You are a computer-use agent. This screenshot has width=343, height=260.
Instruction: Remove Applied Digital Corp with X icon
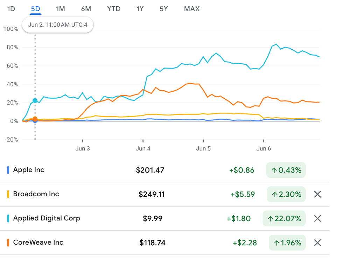pyautogui.click(x=317, y=218)
